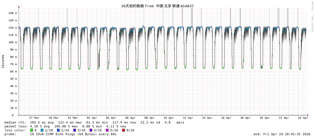Click the vertical Seconds axis title
315x138 pixels.
3,61
